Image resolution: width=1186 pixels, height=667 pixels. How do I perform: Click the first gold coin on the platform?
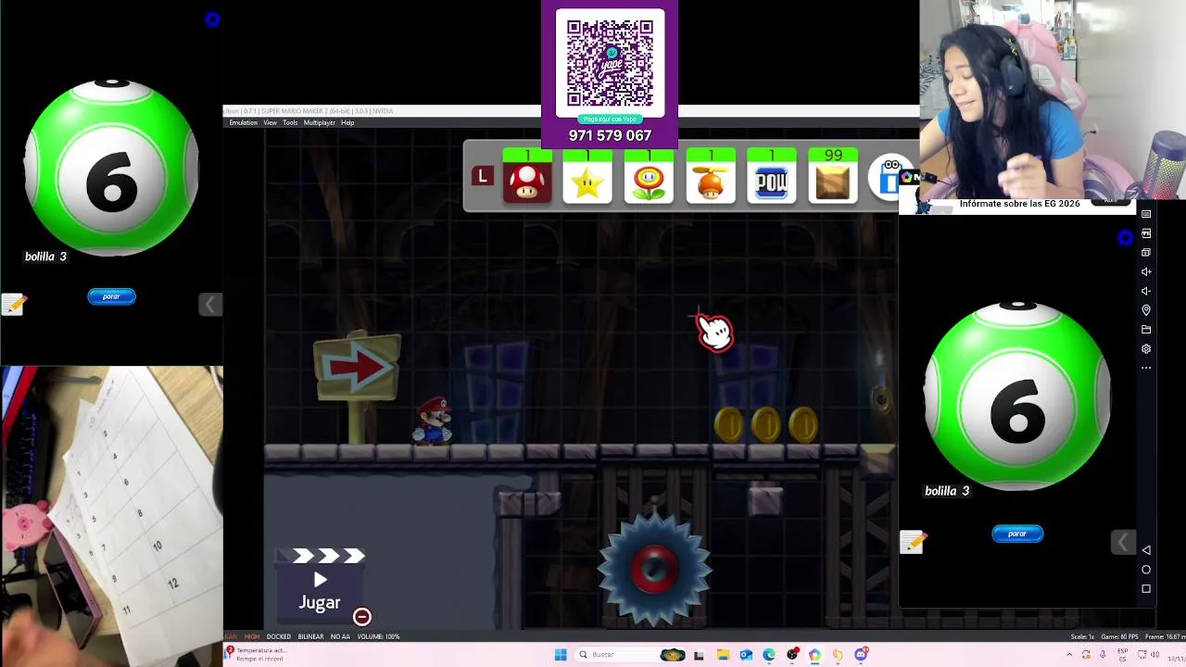[729, 424]
